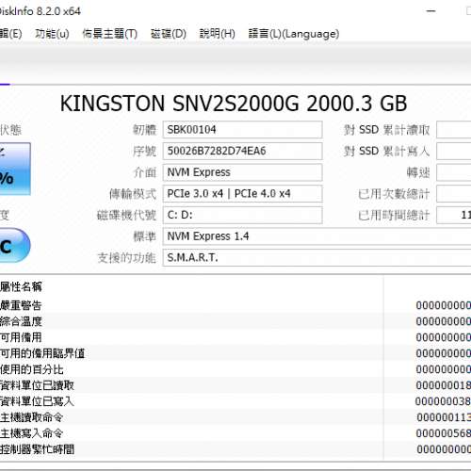Click the 韌體 firmware label

tap(144, 129)
